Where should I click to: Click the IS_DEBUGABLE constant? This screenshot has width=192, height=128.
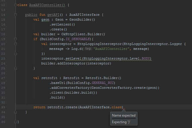78,39
